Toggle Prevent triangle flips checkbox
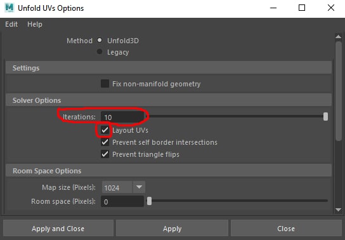Image resolution: width=345 pixels, height=240 pixels. [105, 154]
